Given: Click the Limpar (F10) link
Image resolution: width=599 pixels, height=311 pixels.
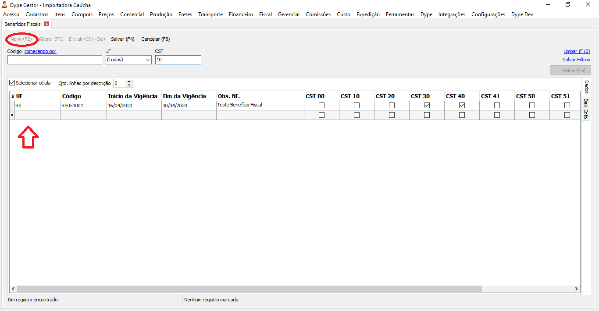Looking at the screenshot, I should point(577,51).
